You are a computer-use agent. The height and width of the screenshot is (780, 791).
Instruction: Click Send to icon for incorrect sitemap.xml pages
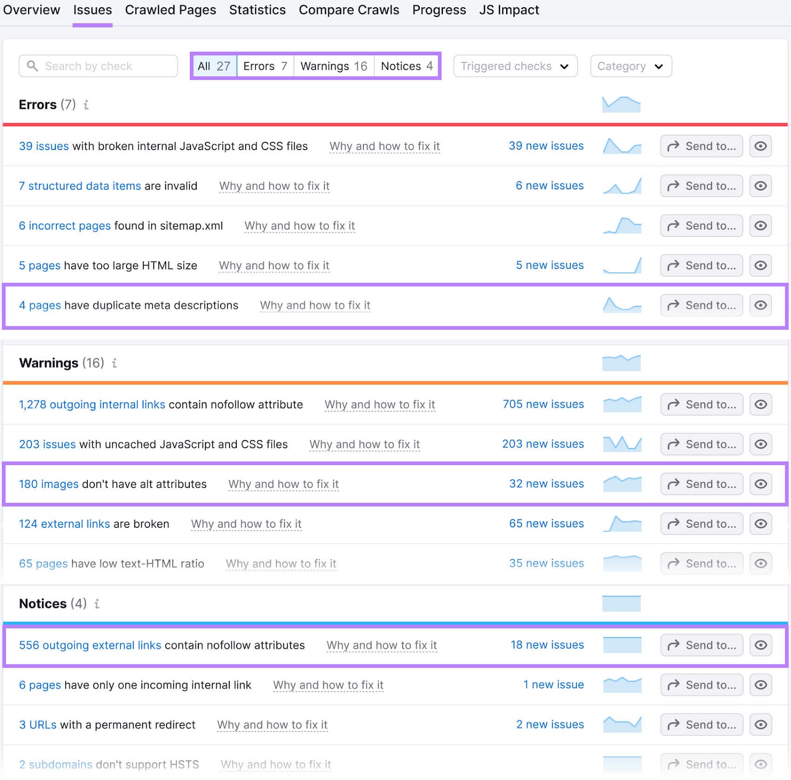point(701,225)
